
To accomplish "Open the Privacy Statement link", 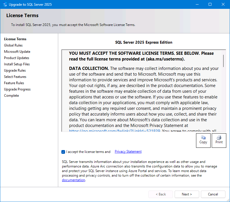I will 128,151.
